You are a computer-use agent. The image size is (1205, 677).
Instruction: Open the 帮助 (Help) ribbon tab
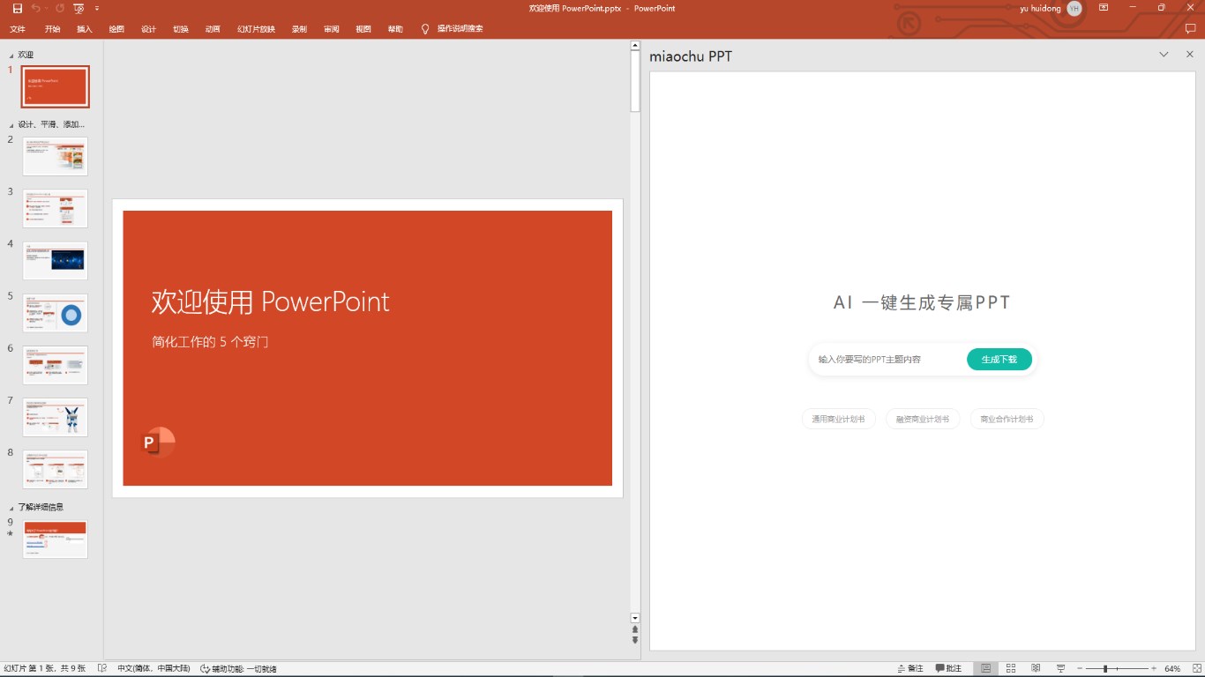(395, 29)
